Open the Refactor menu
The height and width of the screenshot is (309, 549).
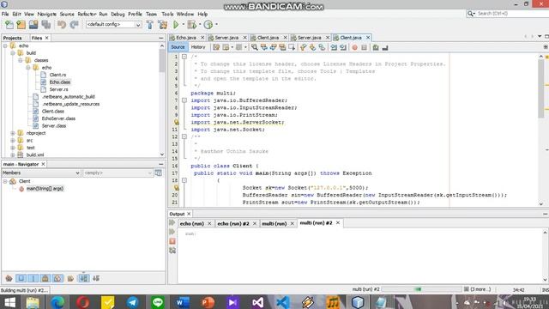coord(87,14)
